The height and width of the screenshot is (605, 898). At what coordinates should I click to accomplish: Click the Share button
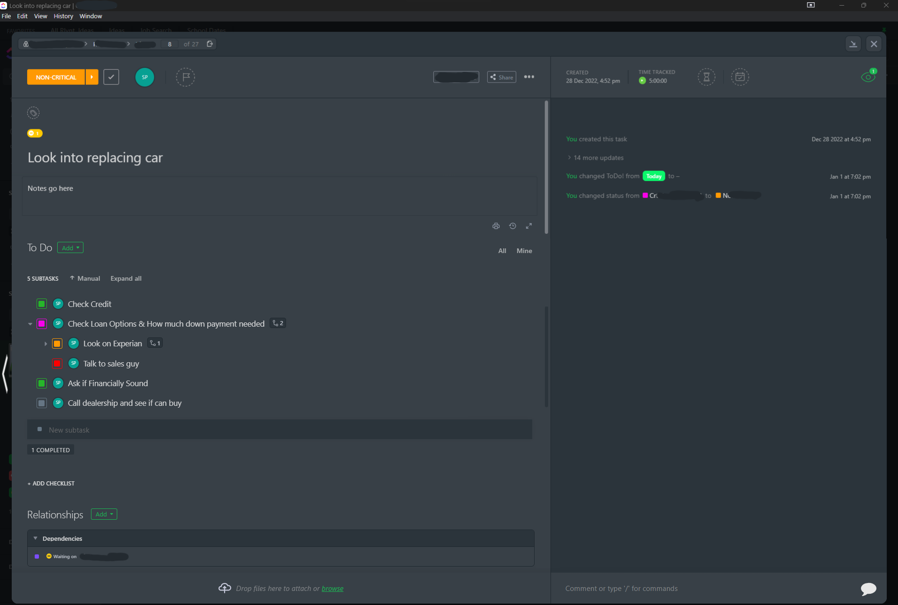pyautogui.click(x=501, y=77)
